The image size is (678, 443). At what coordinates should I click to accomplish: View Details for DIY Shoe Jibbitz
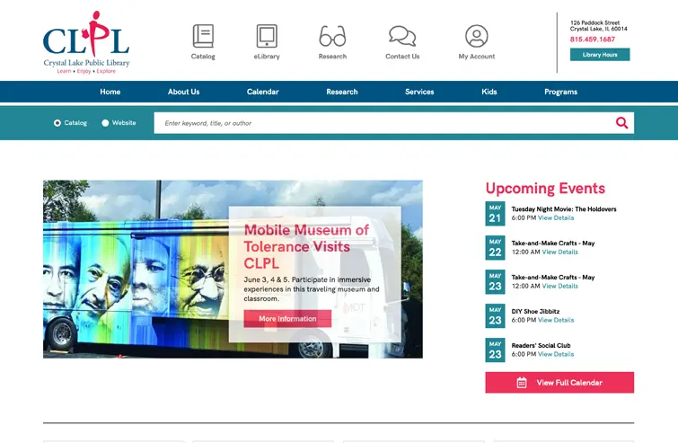pyautogui.click(x=556, y=320)
